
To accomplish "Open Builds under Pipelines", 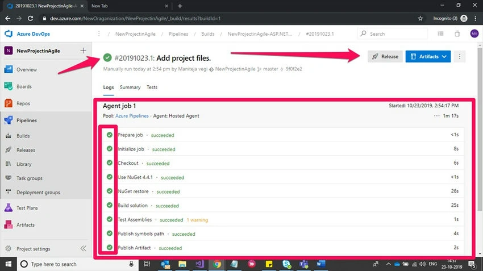I will [x=23, y=136].
